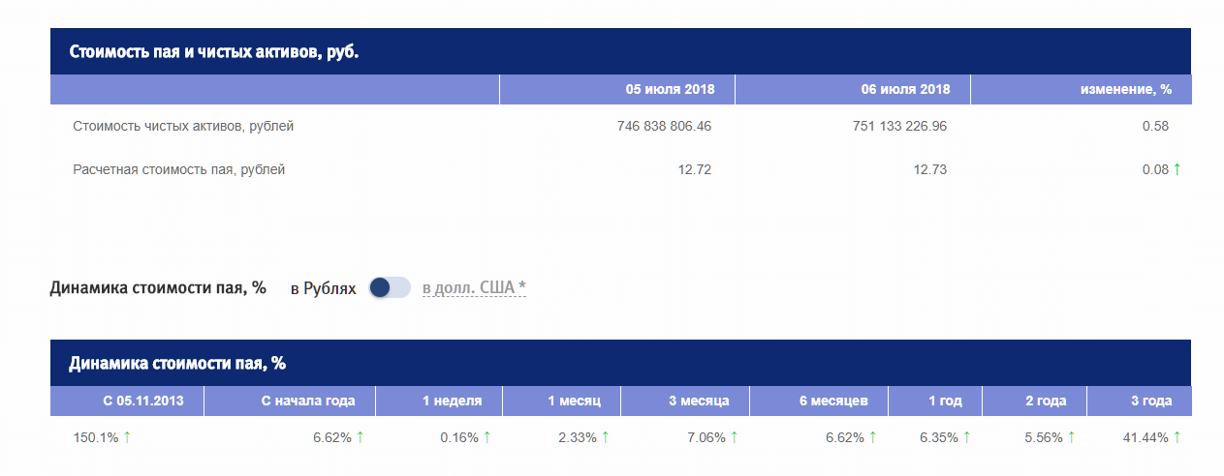Select the "05 июля 2018" column header
Image resolution: width=1224 pixels, height=476 pixels.
tap(670, 89)
